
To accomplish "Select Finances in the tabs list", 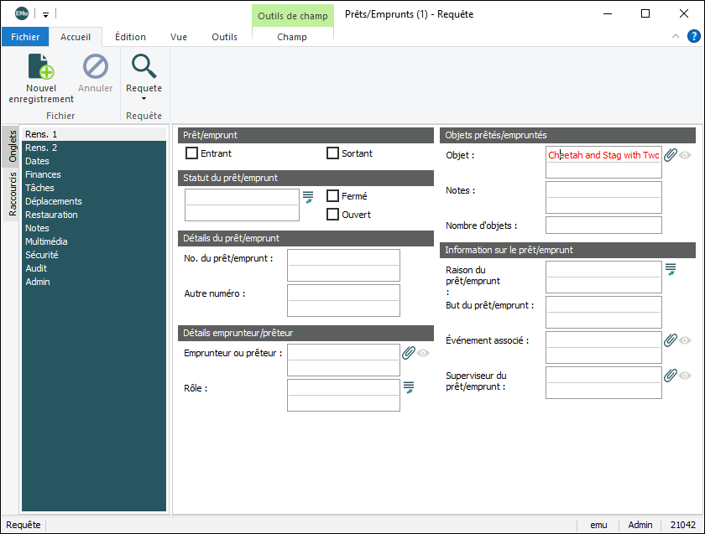I will pos(43,174).
